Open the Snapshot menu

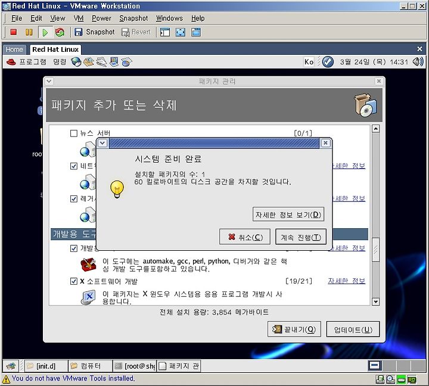coord(133,18)
